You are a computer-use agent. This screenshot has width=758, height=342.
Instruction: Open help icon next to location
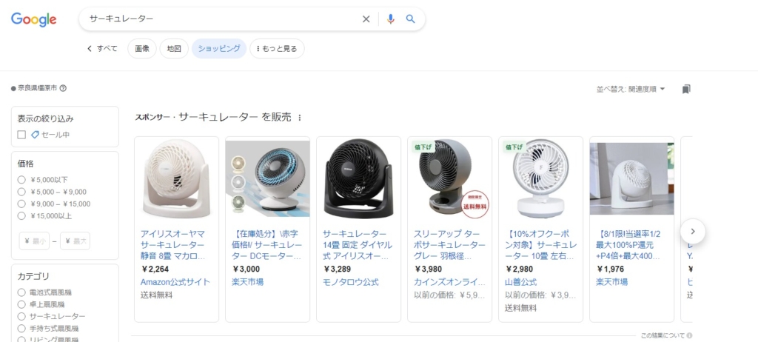coord(63,88)
